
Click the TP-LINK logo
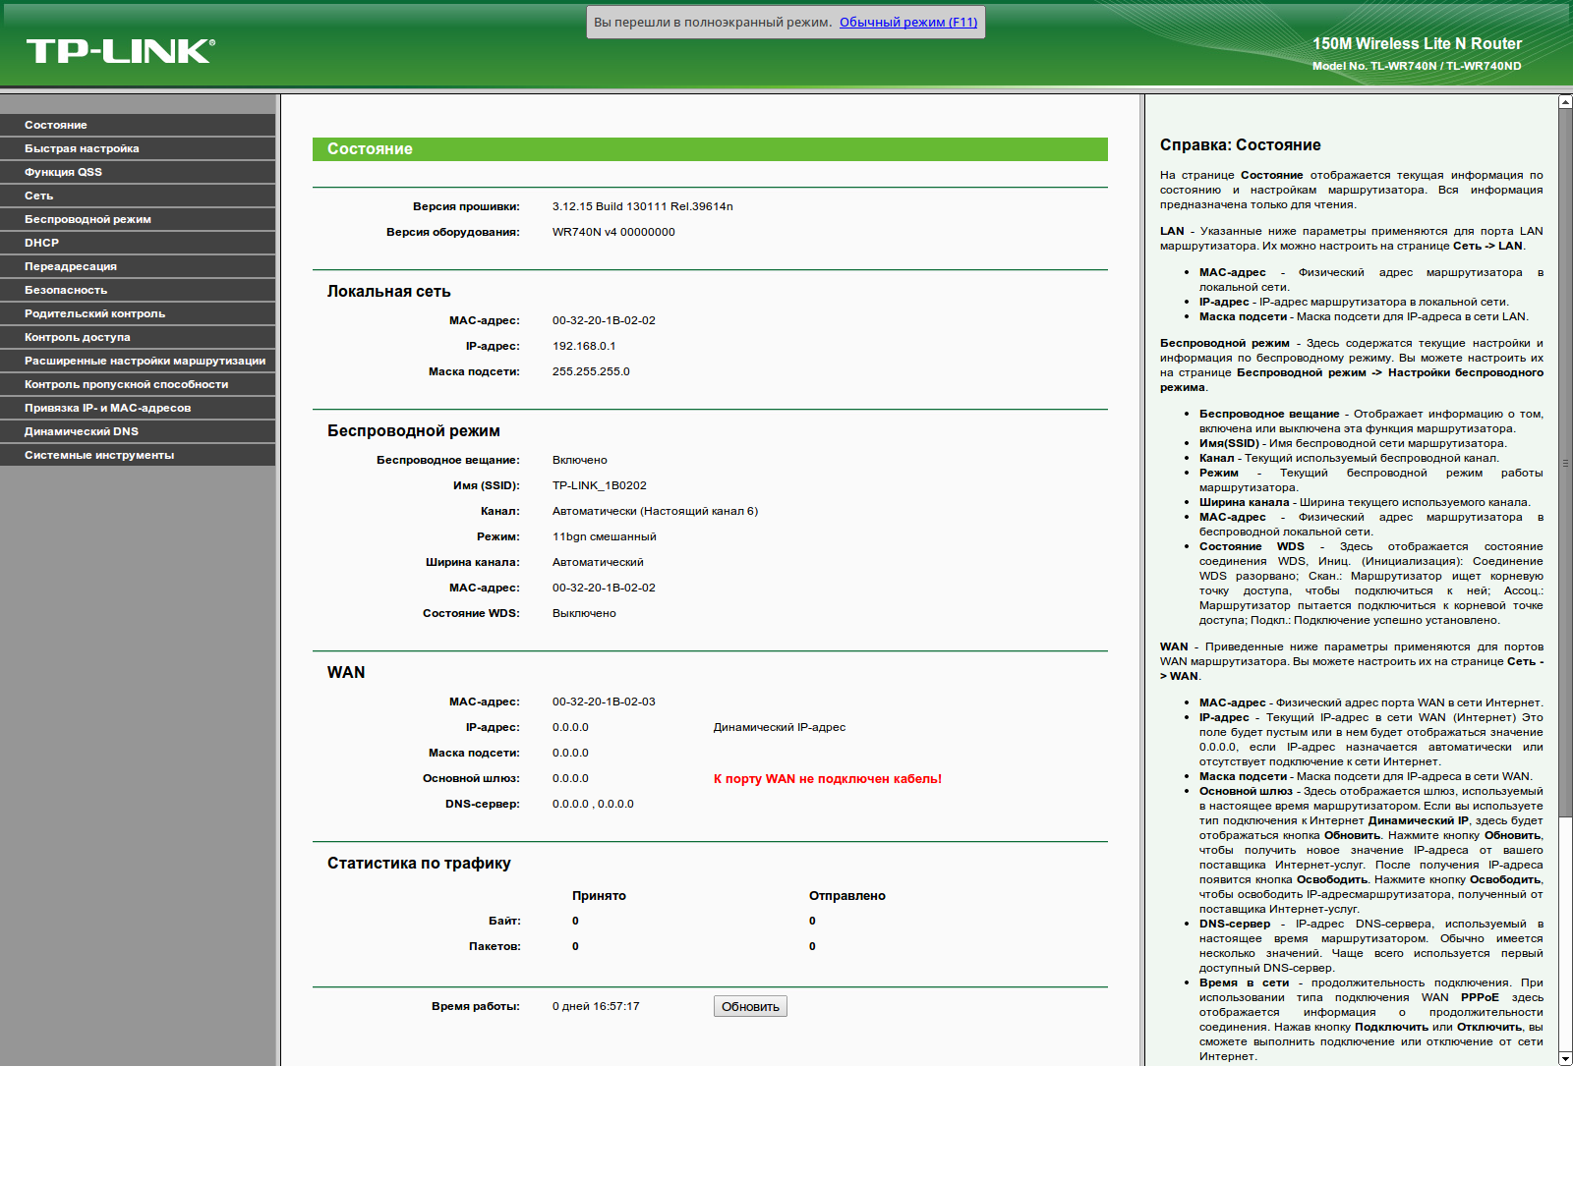click(120, 51)
